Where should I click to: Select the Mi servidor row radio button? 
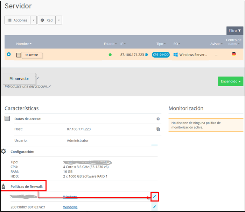point(9,54)
